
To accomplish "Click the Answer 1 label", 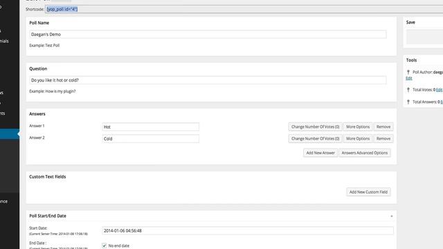I will 37,126.
